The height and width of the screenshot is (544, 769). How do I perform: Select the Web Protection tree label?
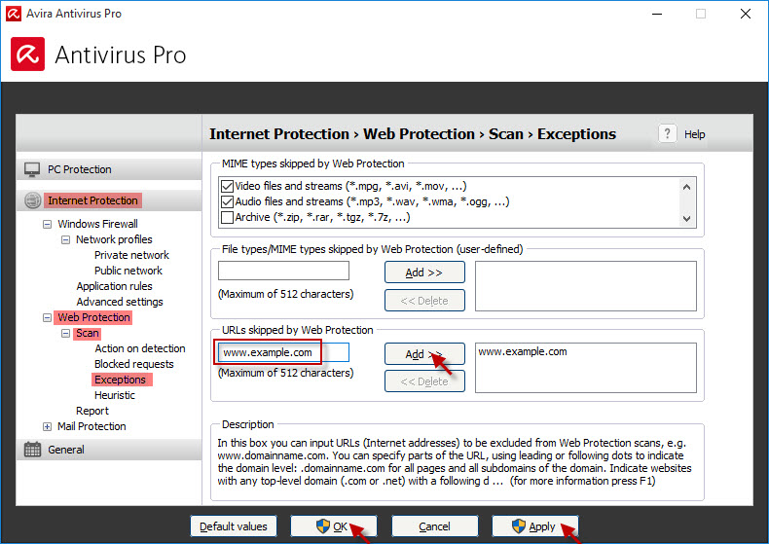(93, 317)
